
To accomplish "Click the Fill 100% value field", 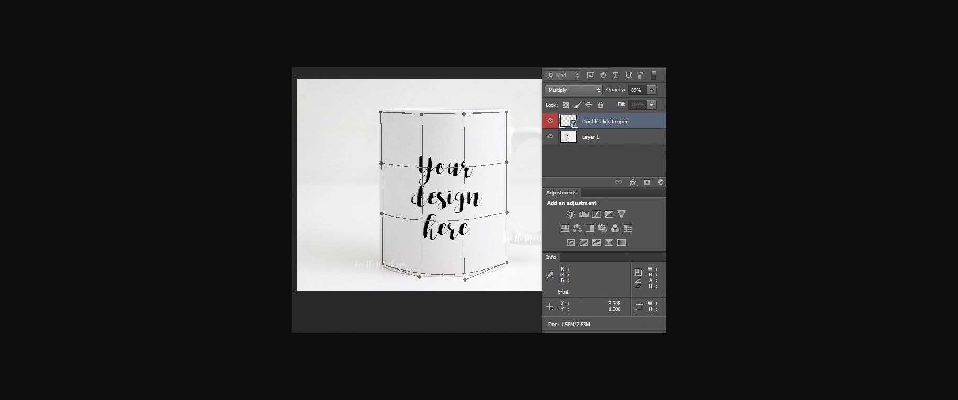I will (x=637, y=105).
